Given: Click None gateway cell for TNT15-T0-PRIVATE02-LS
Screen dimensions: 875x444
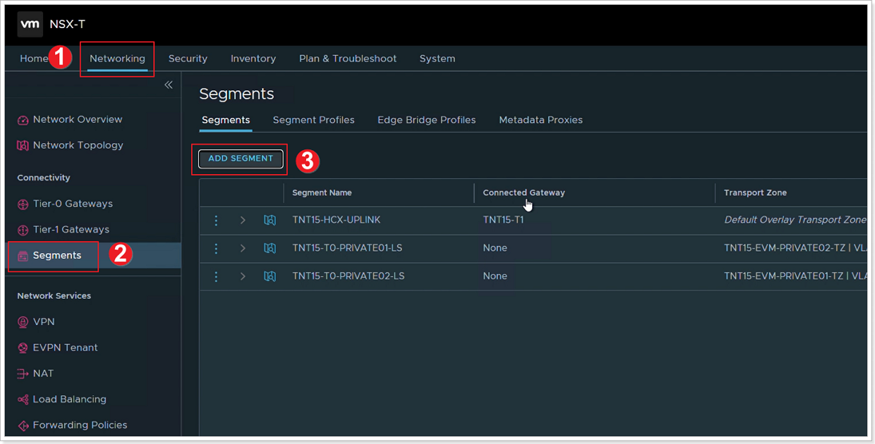Looking at the screenshot, I should 495,276.
